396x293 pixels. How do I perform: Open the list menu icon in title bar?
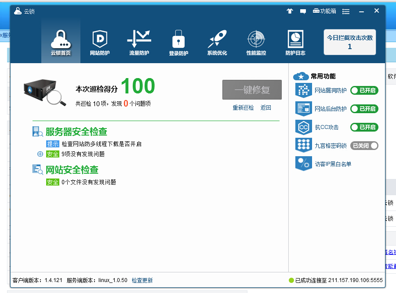[x=346, y=11]
